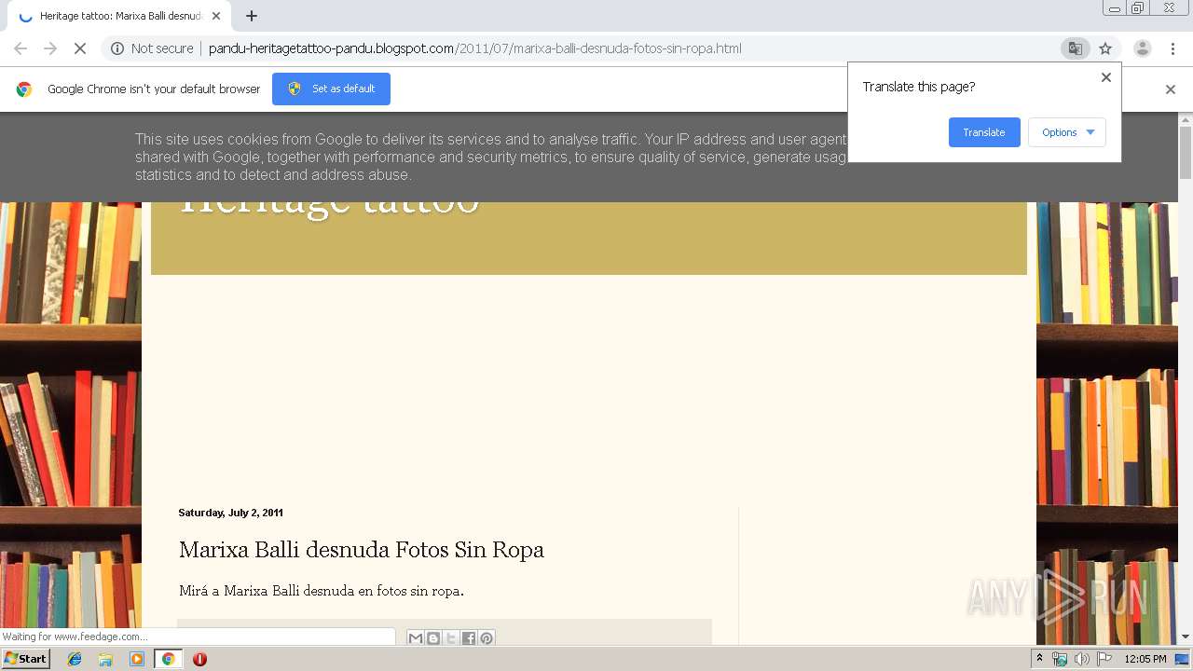This screenshot has width=1193, height=671.
Task: Open the volume speaker tray icon
Action: (1082, 659)
